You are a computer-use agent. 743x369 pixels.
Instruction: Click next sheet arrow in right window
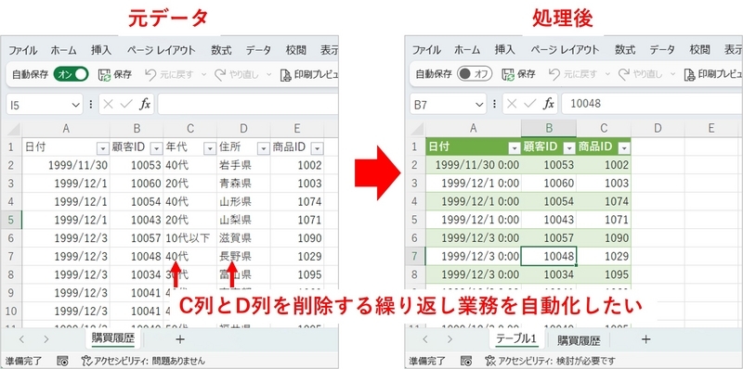450,338
